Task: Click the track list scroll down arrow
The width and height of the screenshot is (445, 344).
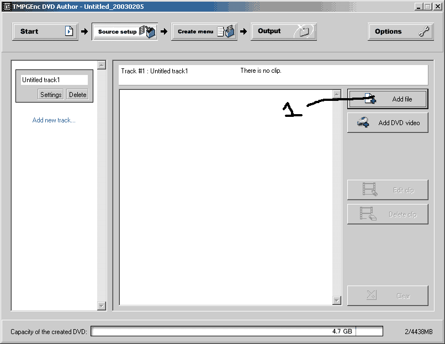Action: 102,306
